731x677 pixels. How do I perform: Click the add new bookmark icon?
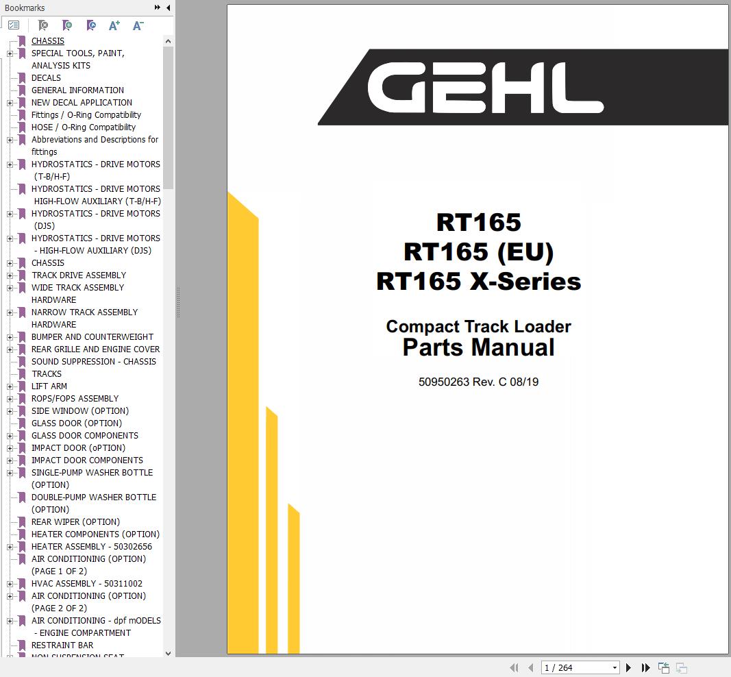67,25
